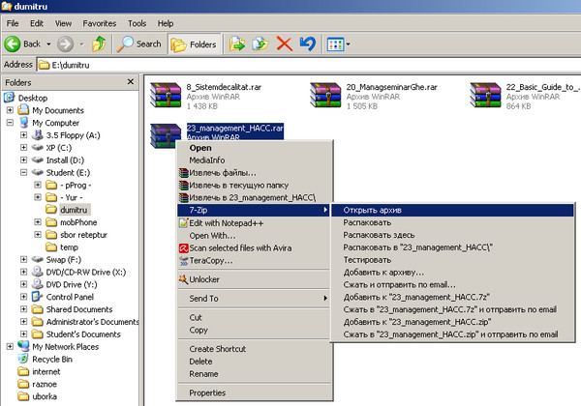Click the Address bar path field
This screenshot has height=406, width=581.
(309, 65)
